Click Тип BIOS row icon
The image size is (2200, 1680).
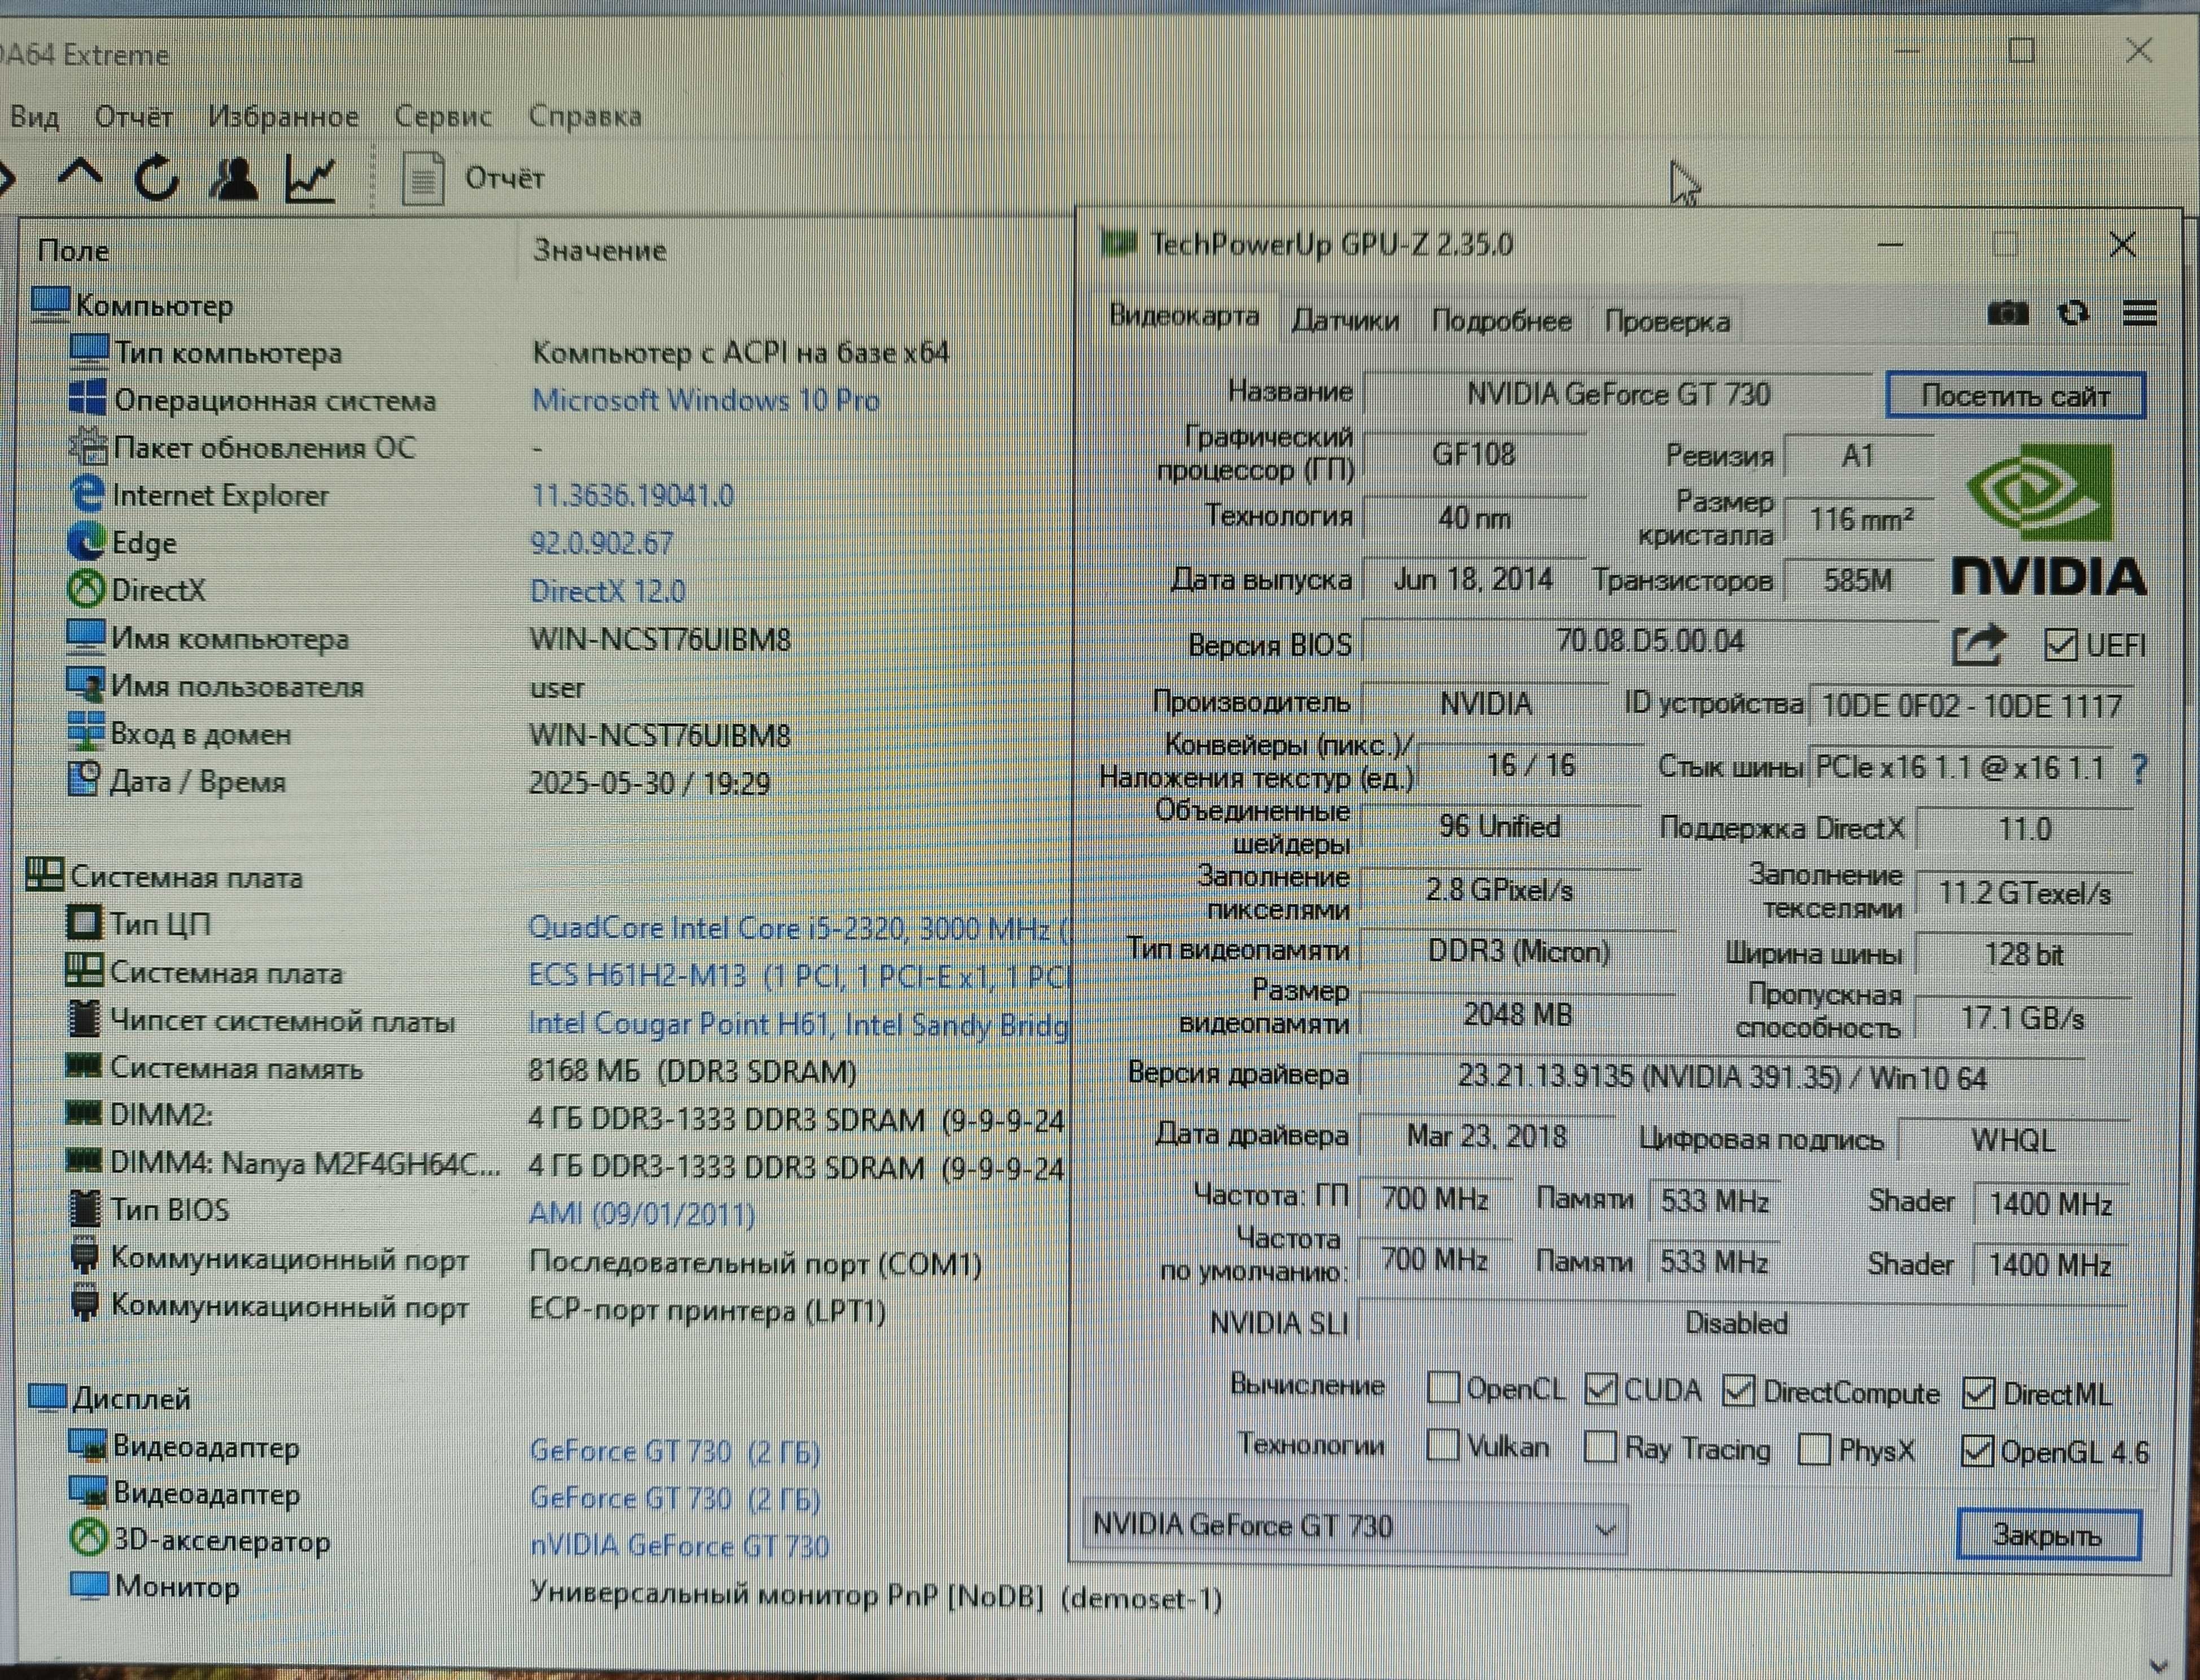coord(84,1208)
